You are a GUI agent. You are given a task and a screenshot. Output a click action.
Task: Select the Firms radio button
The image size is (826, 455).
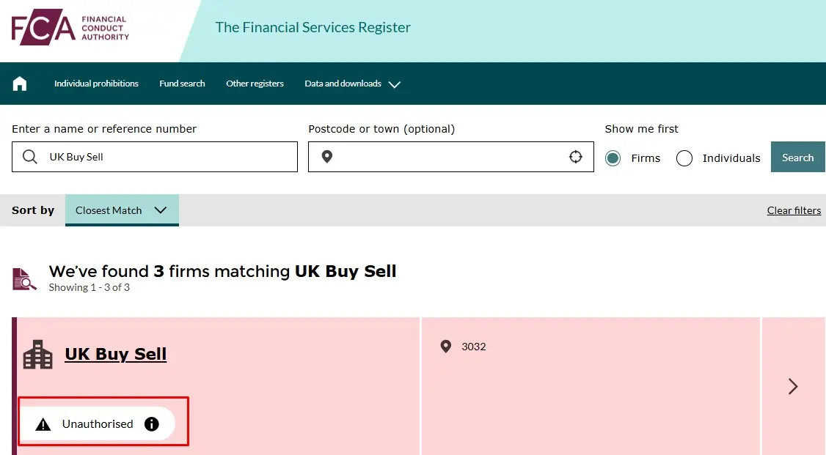[613, 158]
